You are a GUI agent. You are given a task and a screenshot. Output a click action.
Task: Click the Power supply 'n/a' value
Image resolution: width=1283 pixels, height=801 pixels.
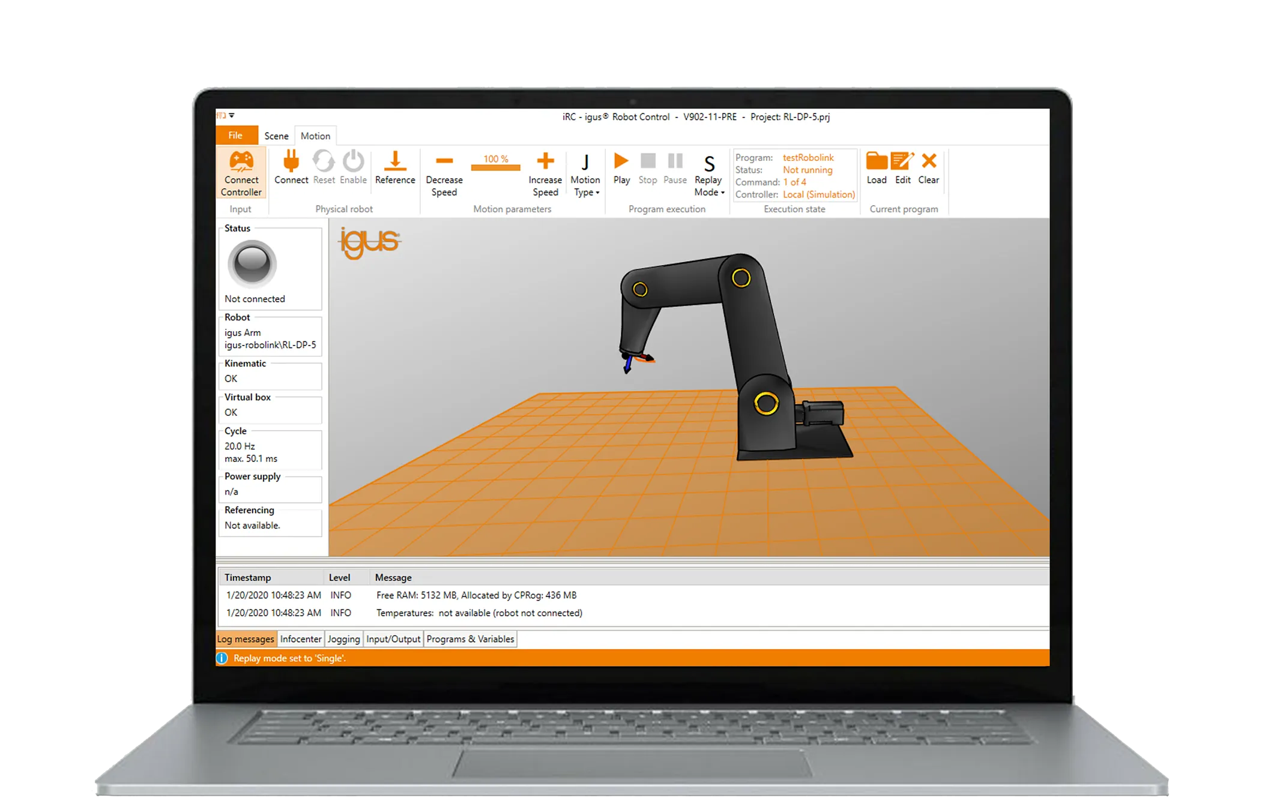(x=231, y=492)
